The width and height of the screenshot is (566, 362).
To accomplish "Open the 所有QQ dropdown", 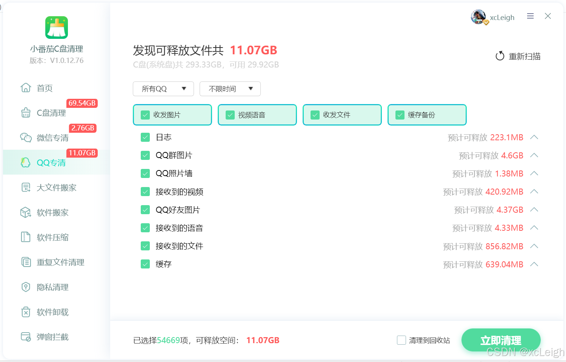I will (163, 89).
